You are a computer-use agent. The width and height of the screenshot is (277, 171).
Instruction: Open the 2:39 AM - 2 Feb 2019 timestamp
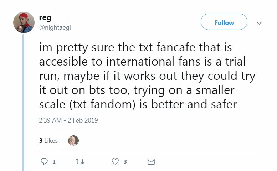tap(68, 120)
